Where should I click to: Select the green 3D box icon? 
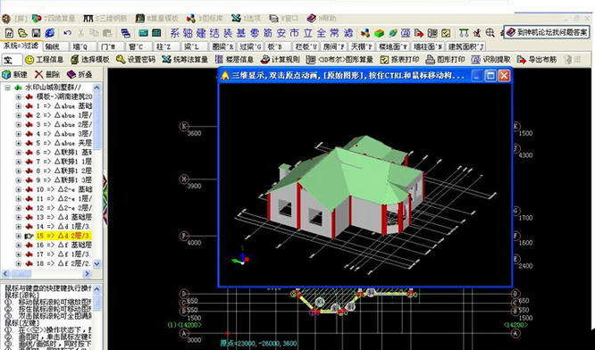(x=379, y=33)
